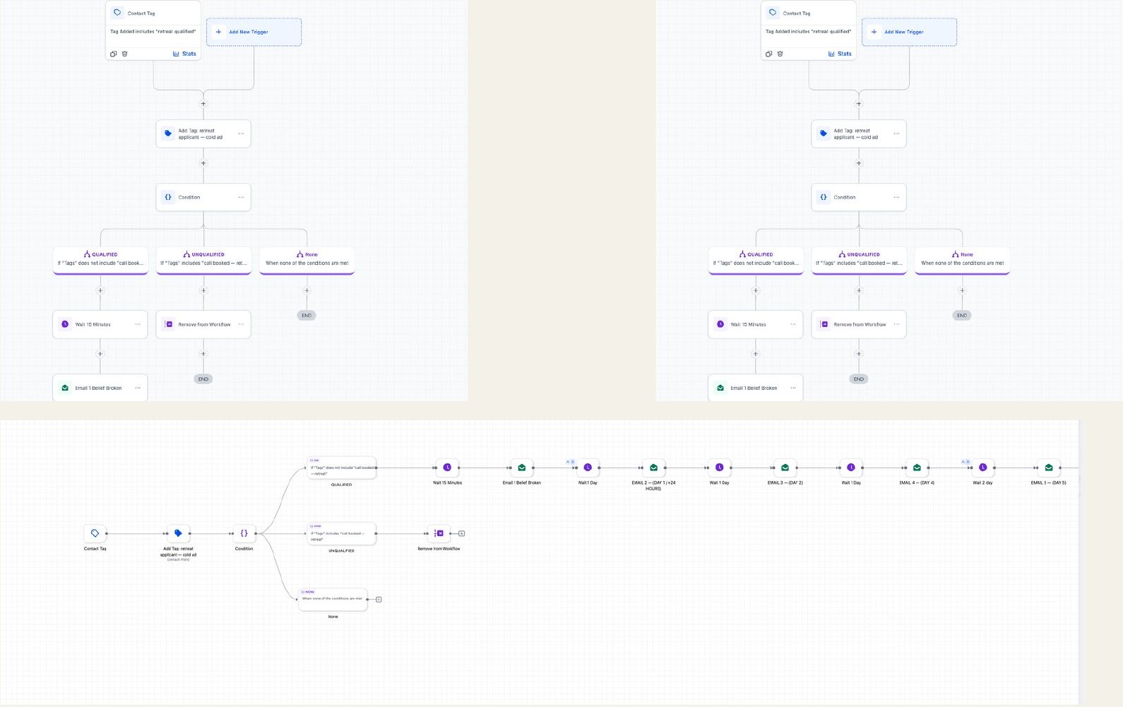Select Remove from Workflow node in bottom canvas
The width and height of the screenshot is (1123, 707).
point(439,533)
